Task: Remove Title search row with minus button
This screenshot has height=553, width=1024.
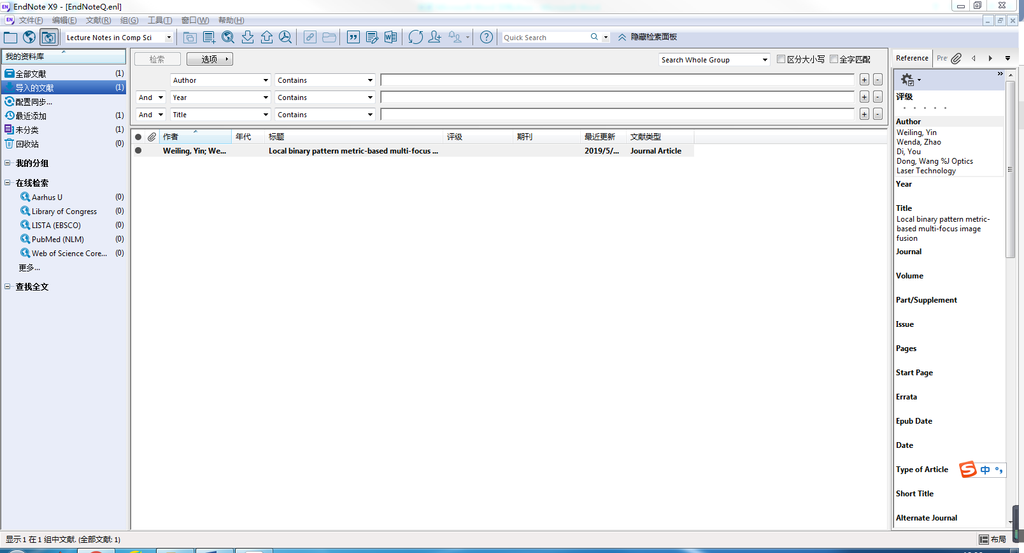Action: [x=878, y=114]
